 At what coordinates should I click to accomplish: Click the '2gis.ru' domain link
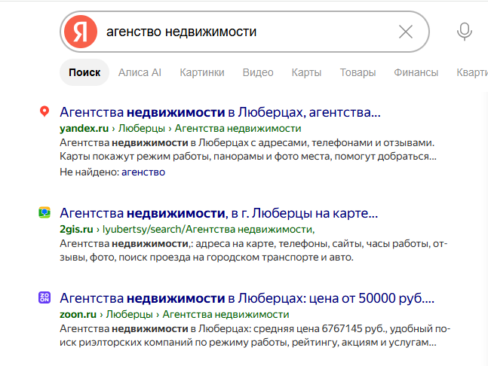[76, 229]
